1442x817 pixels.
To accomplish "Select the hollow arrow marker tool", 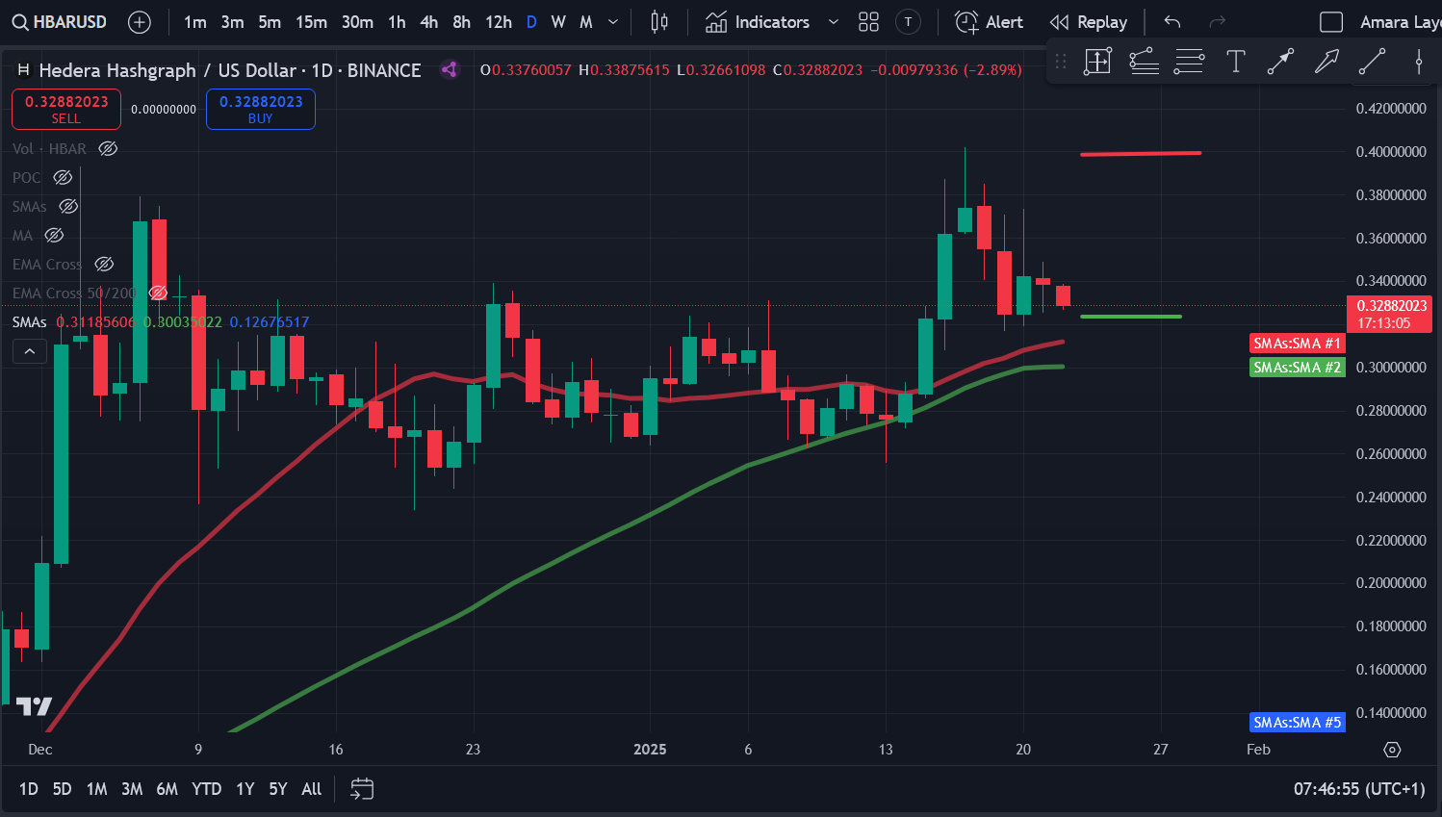I will tap(1326, 62).
